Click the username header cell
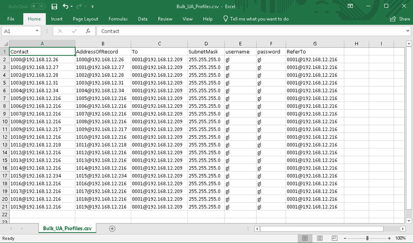The height and width of the screenshot is (243, 413). pos(240,52)
